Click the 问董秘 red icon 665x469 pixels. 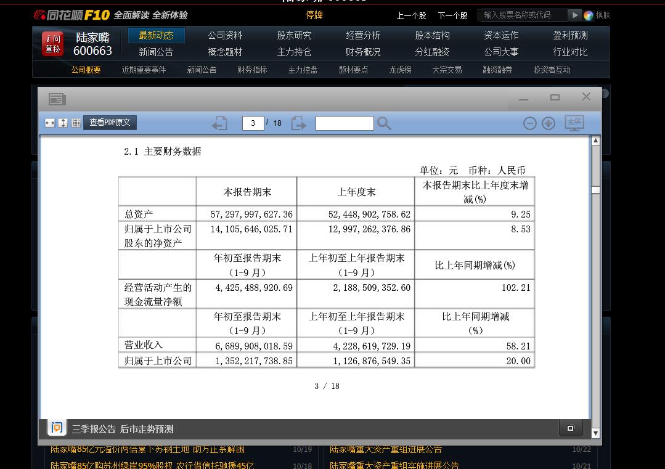click(x=52, y=44)
